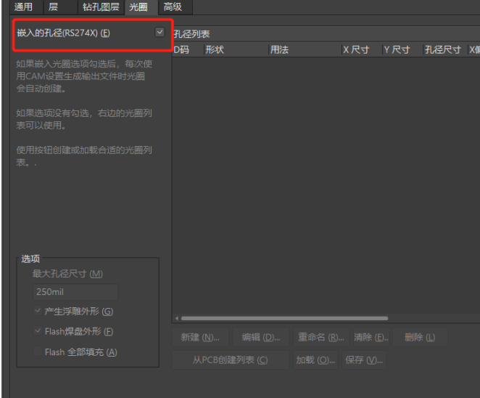Image resolution: width=480 pixels, height=398 pixels.
Task: Click the 用法 column header
Action: 305,49
